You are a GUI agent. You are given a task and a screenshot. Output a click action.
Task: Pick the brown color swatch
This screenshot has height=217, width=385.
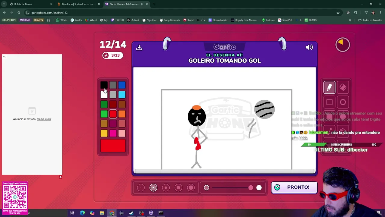122,105
